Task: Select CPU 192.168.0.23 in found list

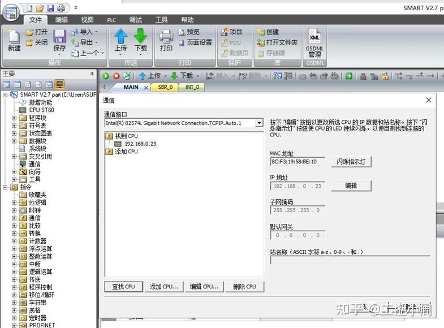Action: click(x=140, y=144)
